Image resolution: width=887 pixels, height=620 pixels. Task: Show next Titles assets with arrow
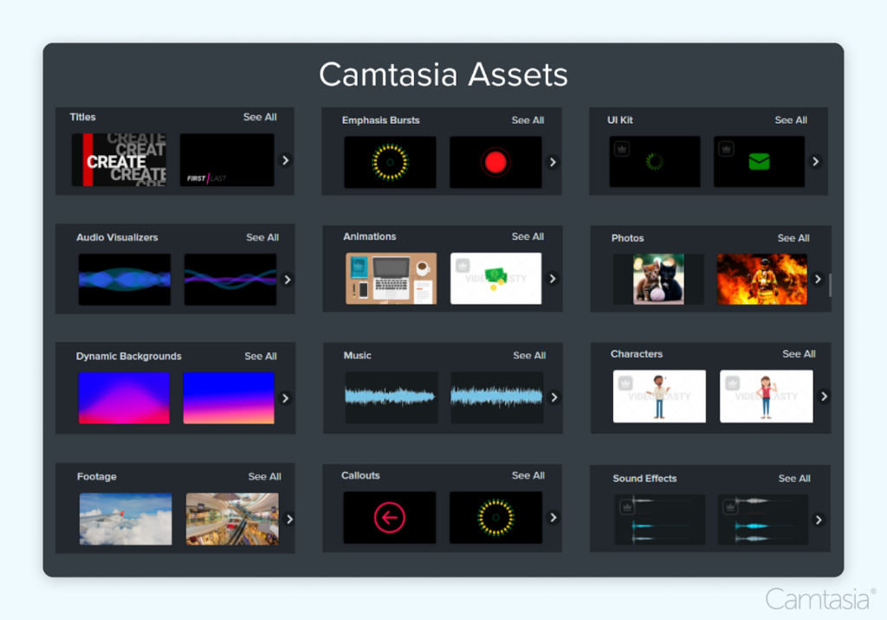coord(286,161)
